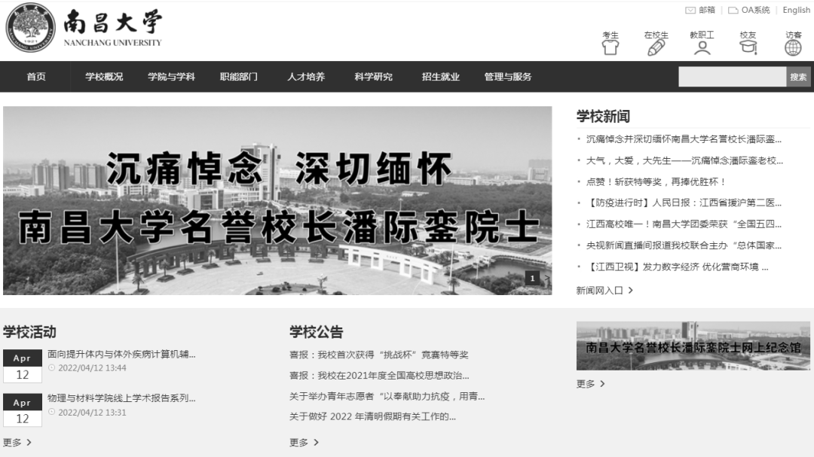The image size is (814, 457).
Task: Switch the site language to English
Action: 796,10
